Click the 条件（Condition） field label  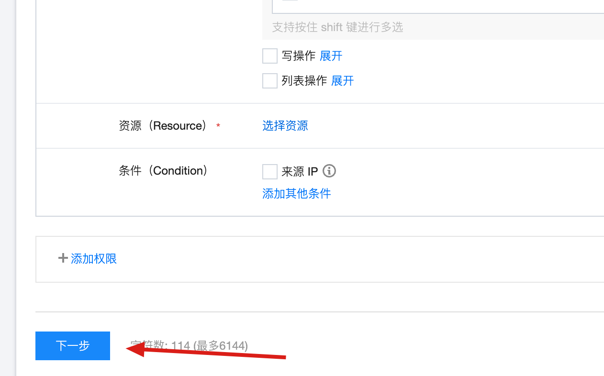pyautogui.click(x=164, y=171)
